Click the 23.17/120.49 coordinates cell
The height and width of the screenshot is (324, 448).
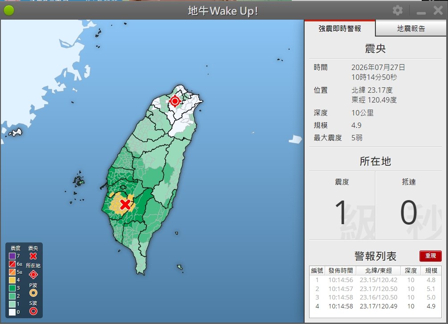pyautogui.click(x=378, y=306)
